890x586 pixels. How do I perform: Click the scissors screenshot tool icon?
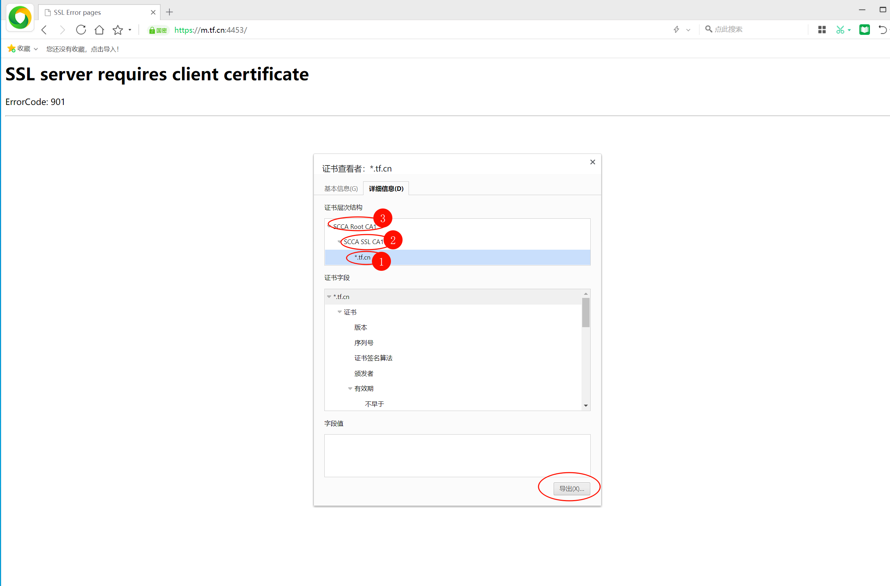tap(840, 30)
